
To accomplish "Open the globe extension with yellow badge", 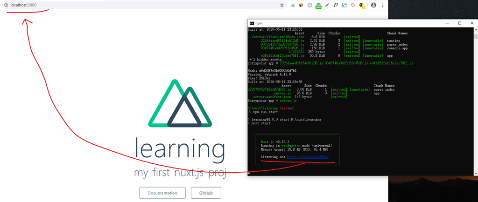I will (362, 5).
